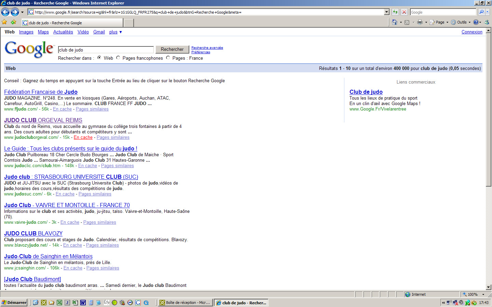Click the Messenger icon in command bar

pyautogui.click(x=487, y=22)
